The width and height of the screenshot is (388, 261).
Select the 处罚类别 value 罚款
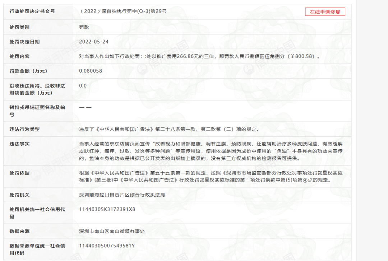[x=84, y=27]
